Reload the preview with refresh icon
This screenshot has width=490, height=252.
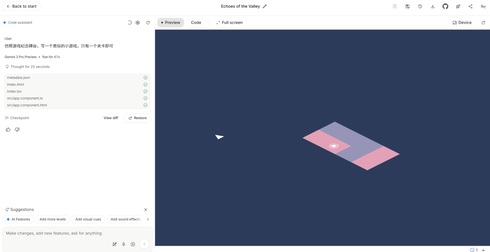click(483, 23)
